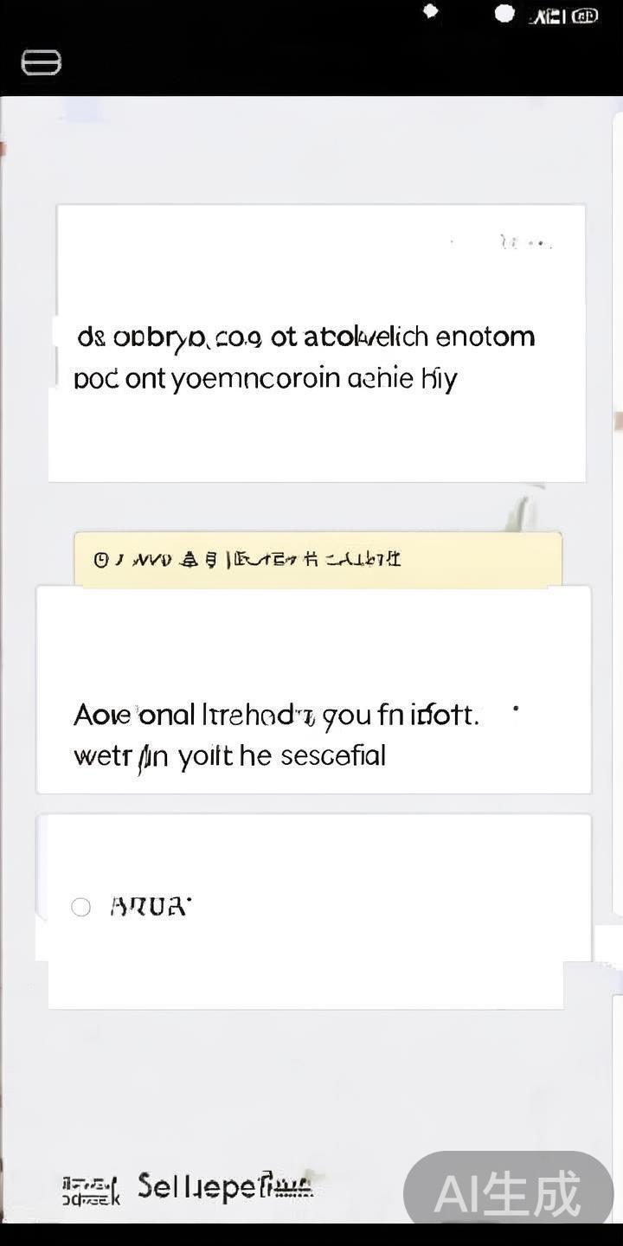Click the 'poc ont yoemncoroin' text line
This screenshot has height=1246, width=623.
(265, 379)
